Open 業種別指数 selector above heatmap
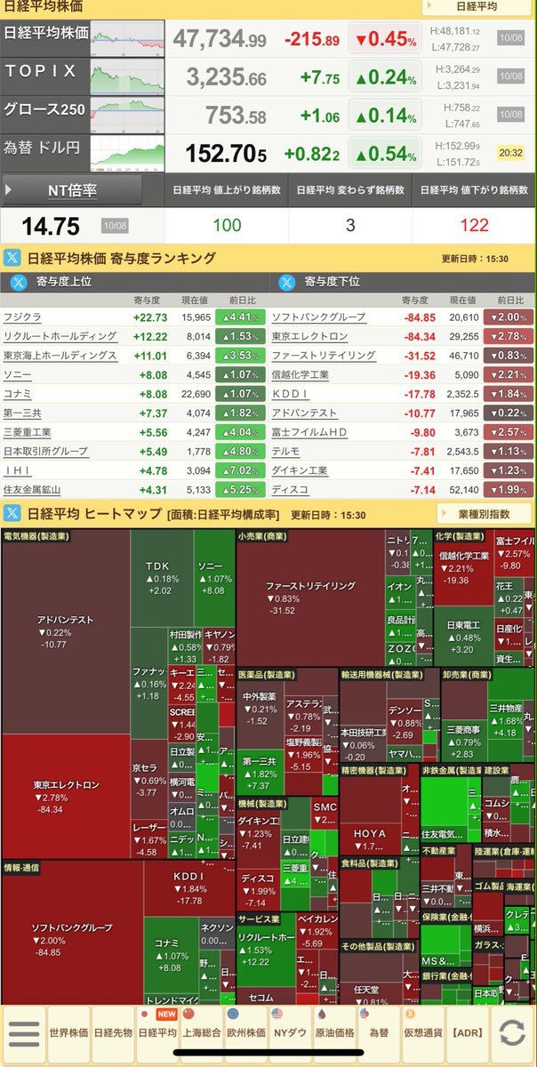The height and width of the screenshot is (1067, 537). click(485, 514)
